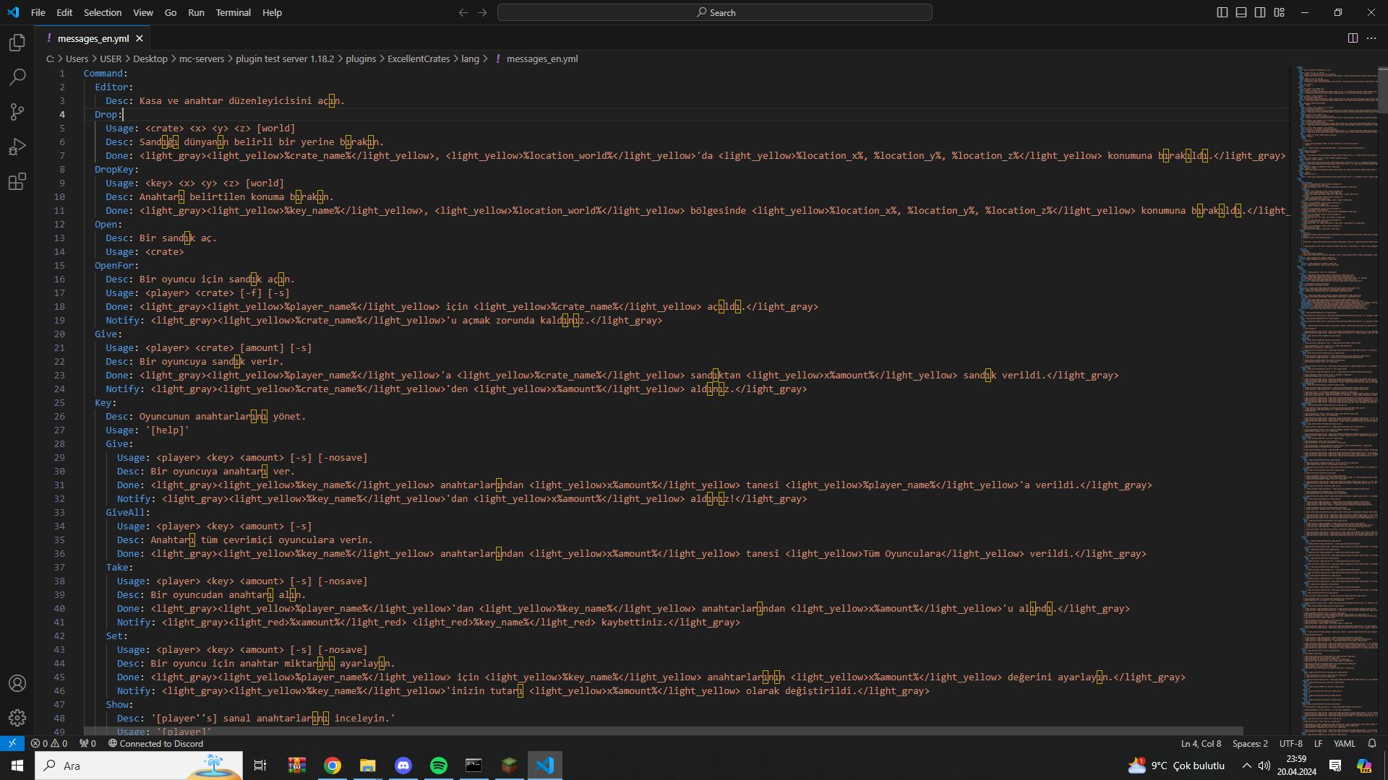Viewport: 1388px width, 780px height.
Task: Open Discord from taskbar
Action: coord(403,766)
